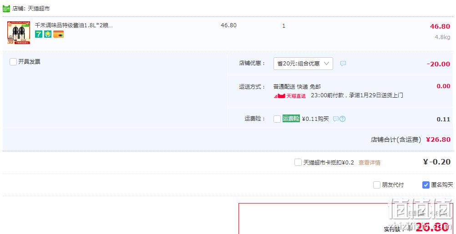The height and width of the screenshot is (234, 456).
Task: Click the 运送方式 label
Action: (x=252, y=86)
